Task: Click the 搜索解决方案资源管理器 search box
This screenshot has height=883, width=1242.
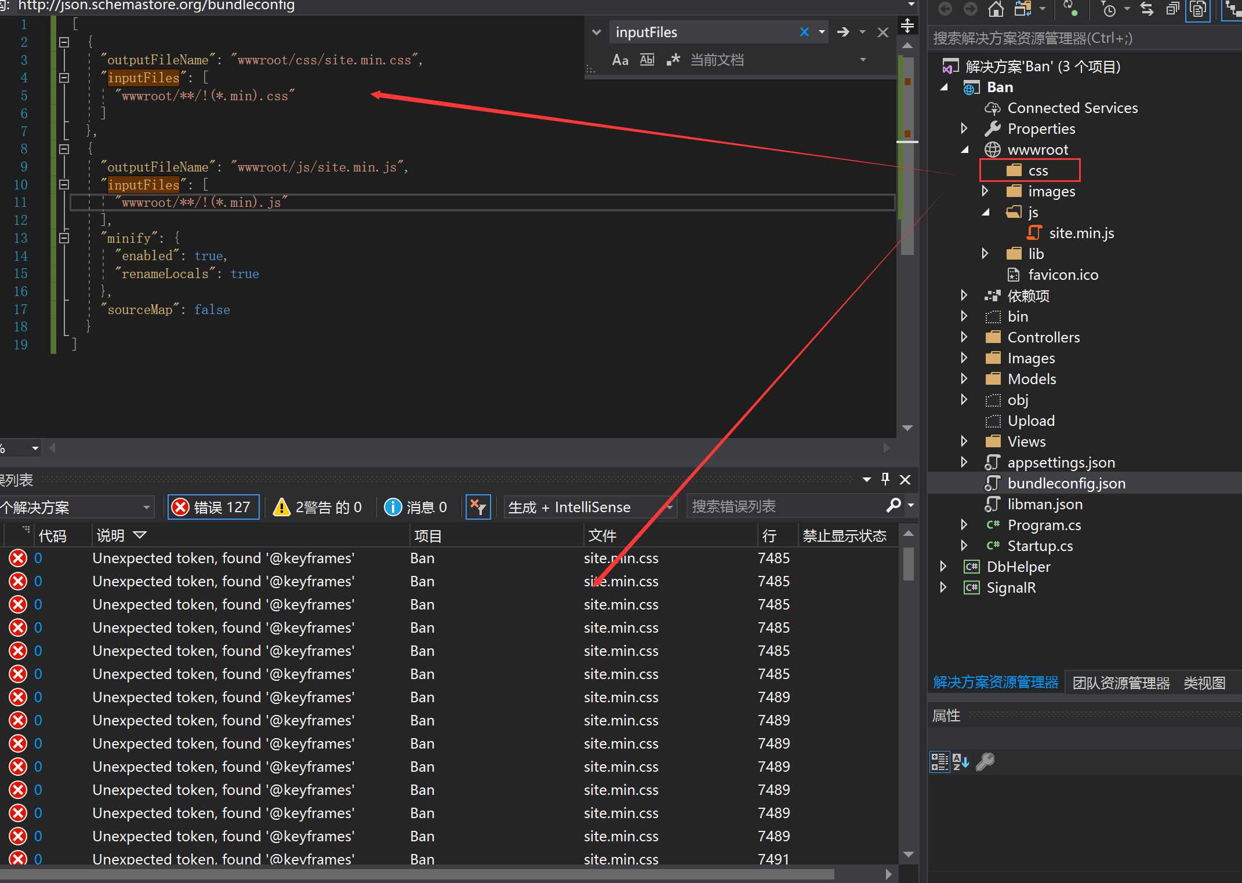Action: coord(1084,38)
